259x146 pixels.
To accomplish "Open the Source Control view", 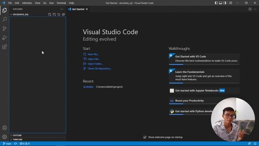I will tap(4, 28).
